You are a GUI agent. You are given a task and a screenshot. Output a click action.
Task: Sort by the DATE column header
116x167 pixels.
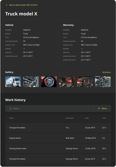[x=87, y=118]
